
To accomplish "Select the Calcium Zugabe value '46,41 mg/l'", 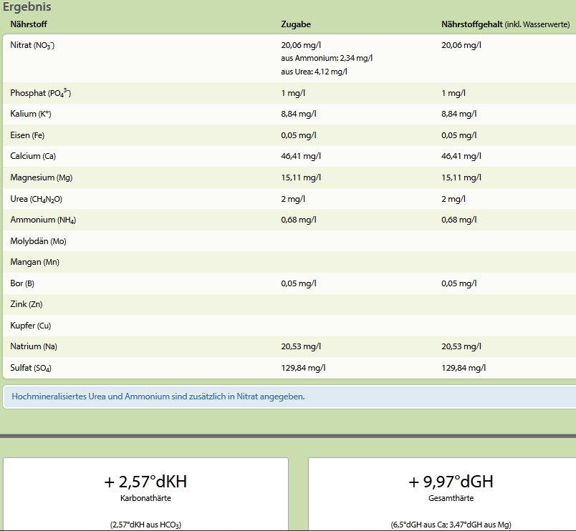I will 301,156.
